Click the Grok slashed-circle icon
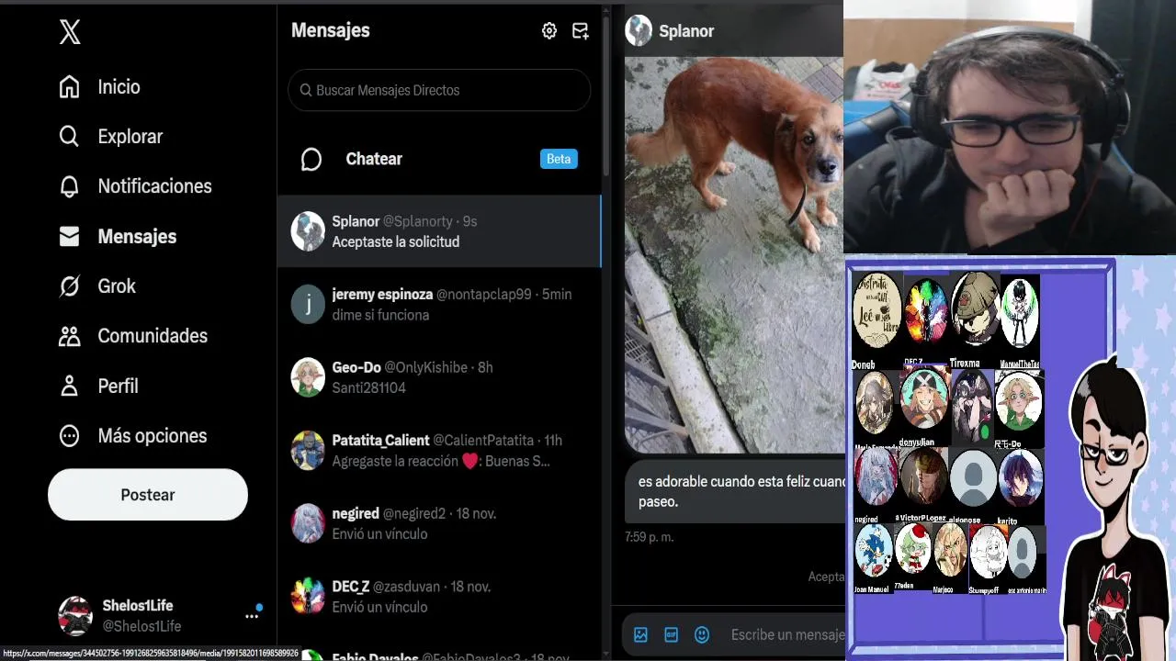This screenshot has width=1176, height=661. (x=69, y=286)
